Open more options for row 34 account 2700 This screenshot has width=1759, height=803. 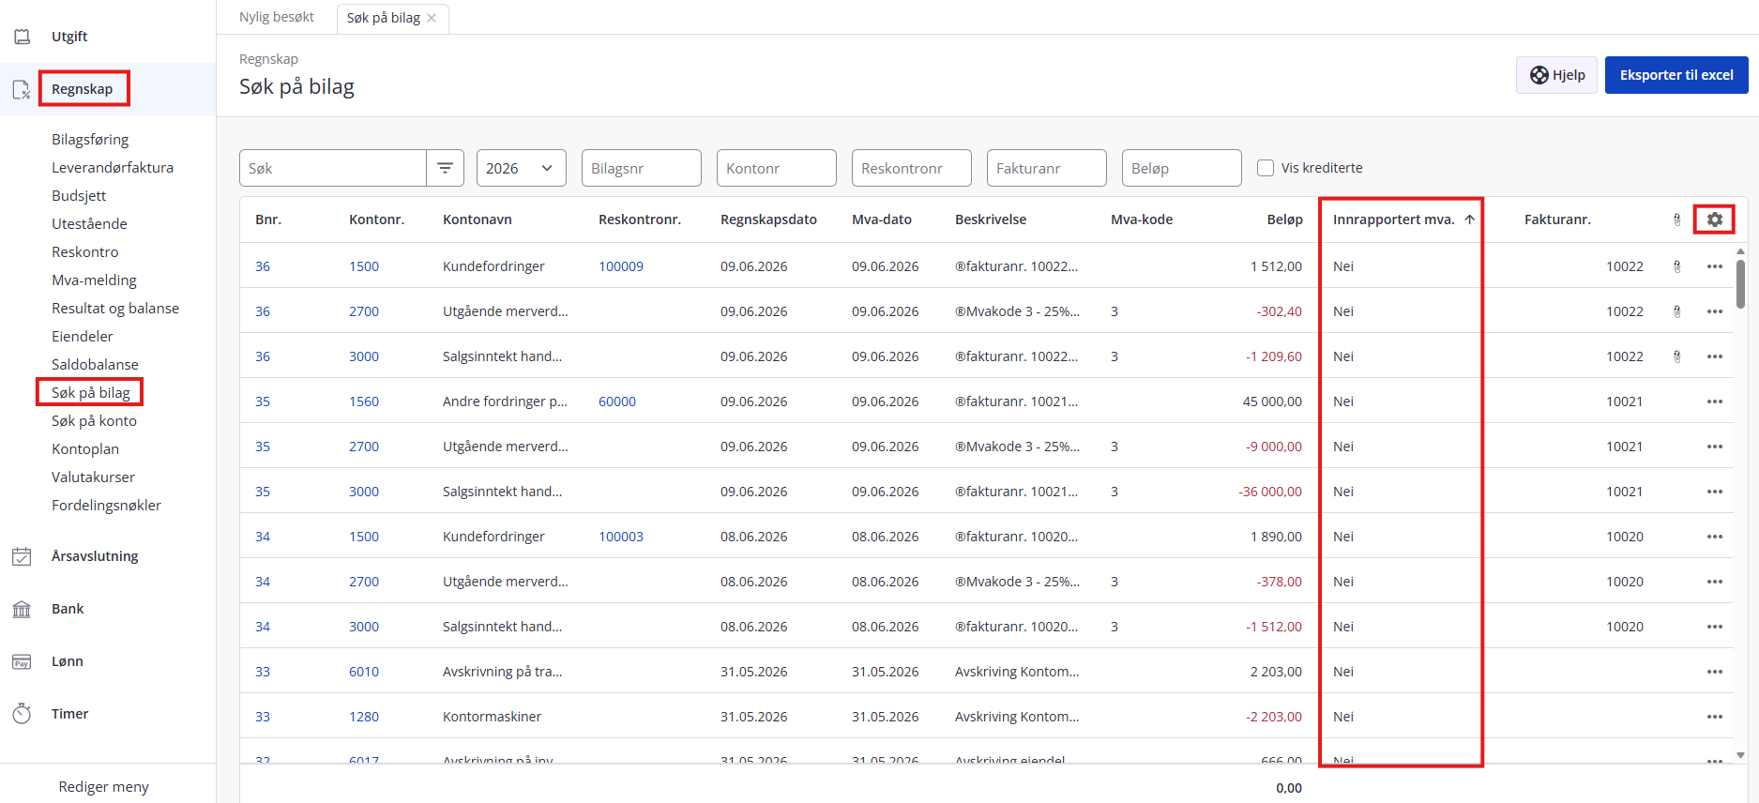1715,582
